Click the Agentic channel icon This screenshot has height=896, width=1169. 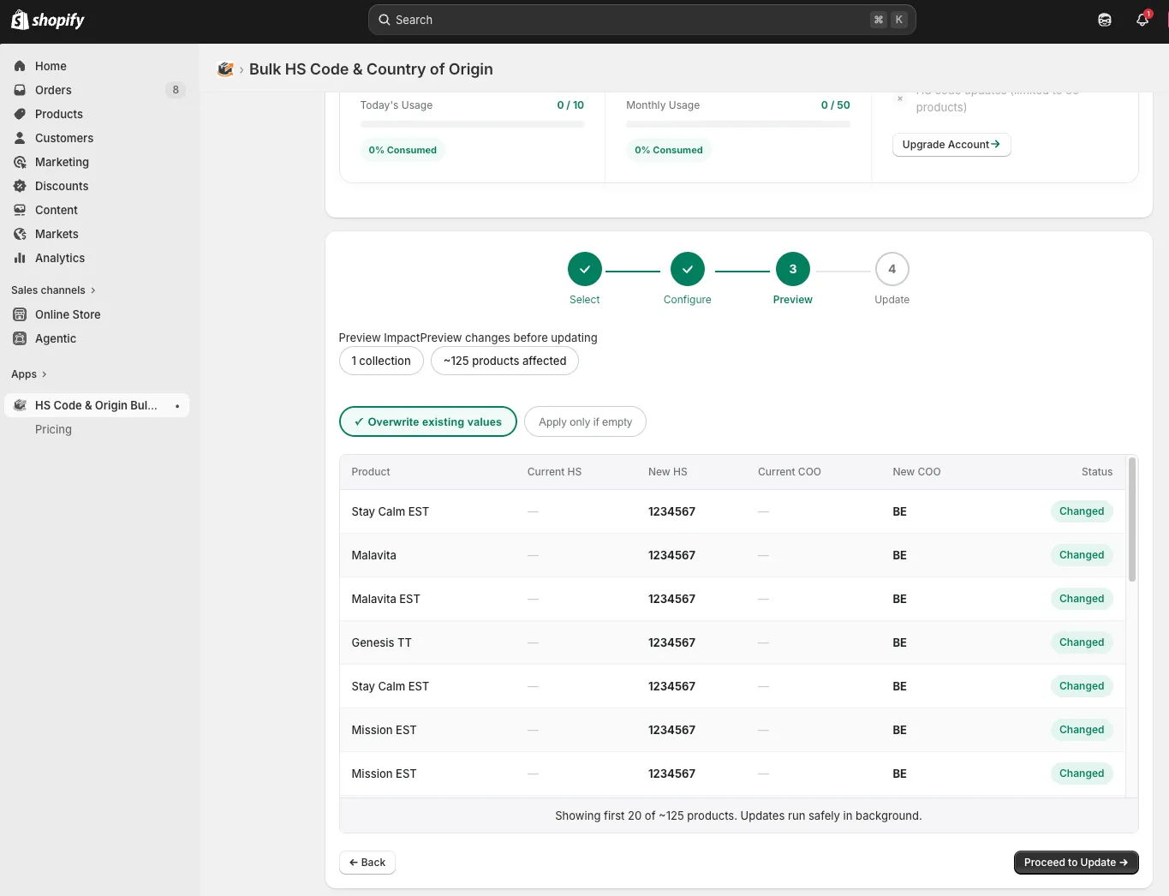pos(20,338)
